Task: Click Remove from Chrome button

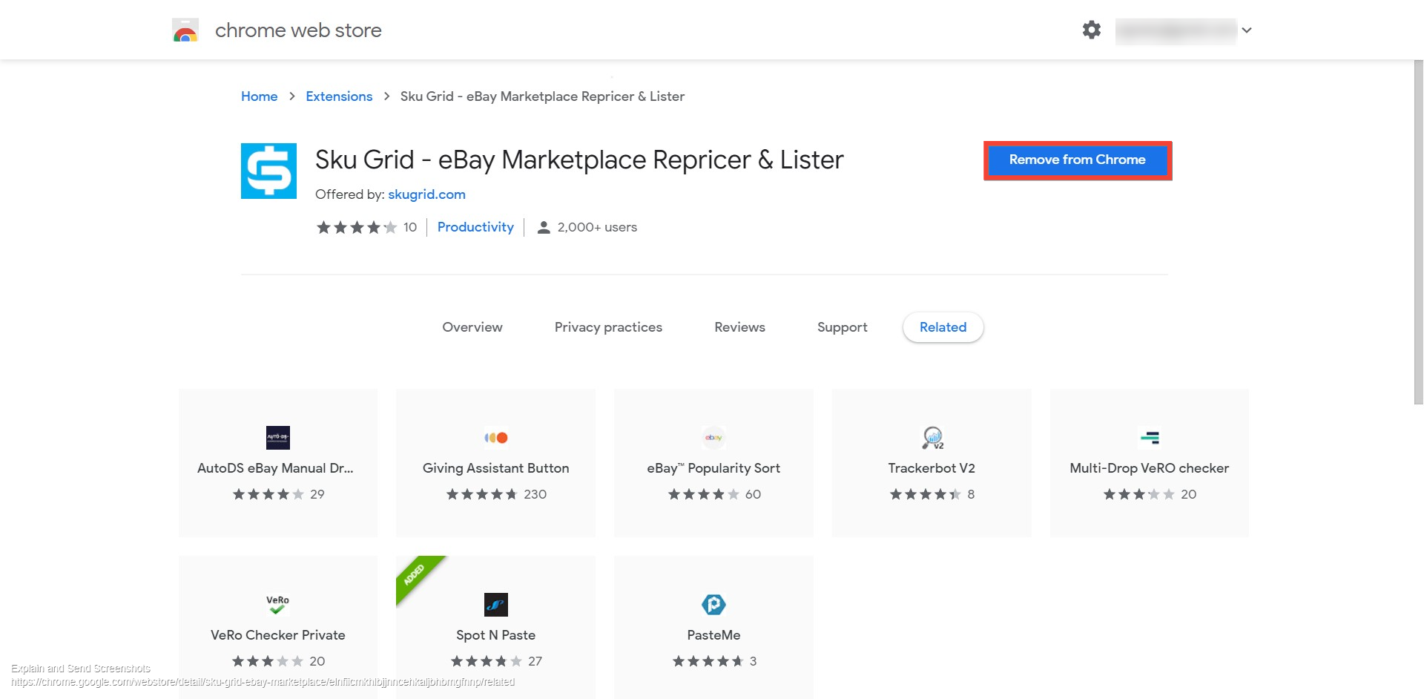Action: (x=1078, y=160)
